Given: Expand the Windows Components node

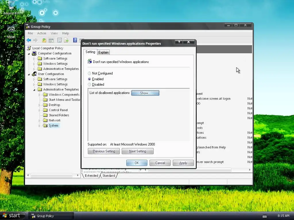Looking at the screenshot, I should click(39, 95).
